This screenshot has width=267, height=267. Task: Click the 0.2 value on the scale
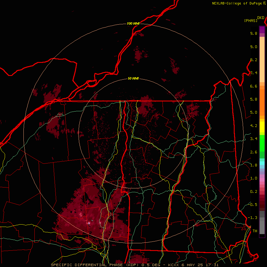pos(254,191)
